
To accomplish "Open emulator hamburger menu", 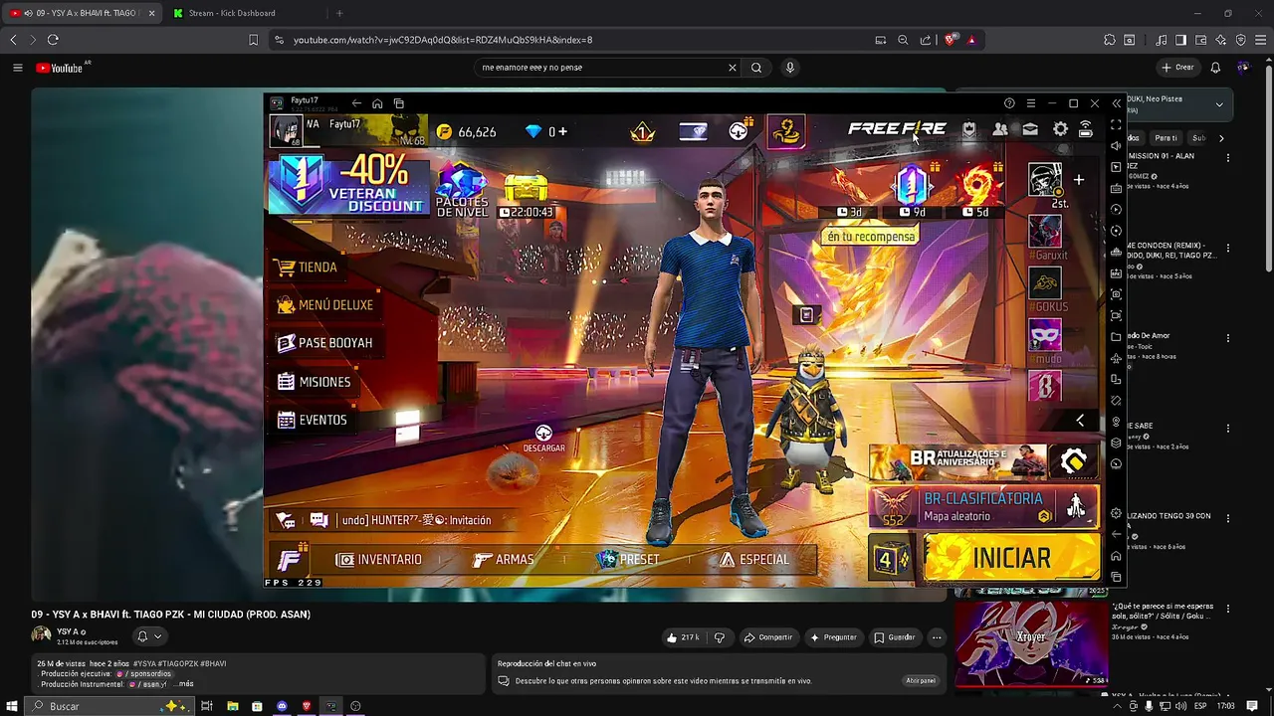I will pos(1031,103).
